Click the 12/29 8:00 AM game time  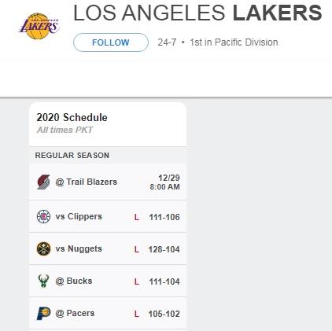pyautogui.click(x=165, y=182)
